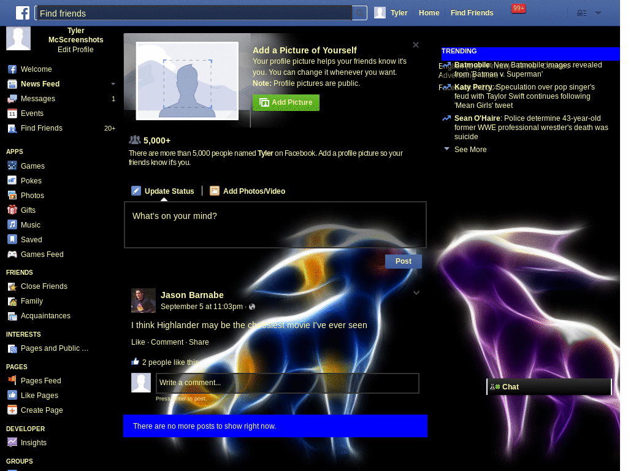Click the Pages and Public feed icon
628x471 pixels.
[x=12, y=348]
